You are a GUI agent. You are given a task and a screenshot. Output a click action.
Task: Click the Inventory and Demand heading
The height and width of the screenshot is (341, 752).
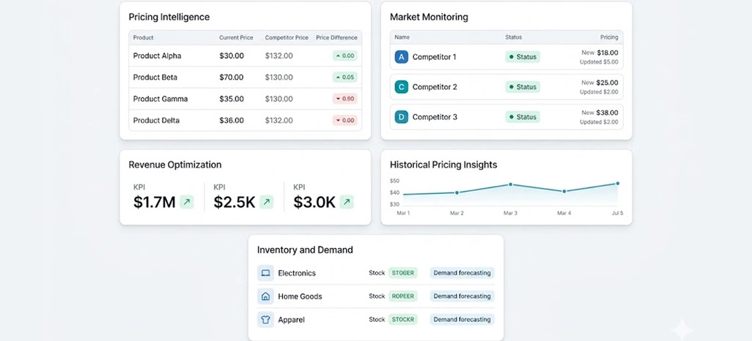[305, 250]
